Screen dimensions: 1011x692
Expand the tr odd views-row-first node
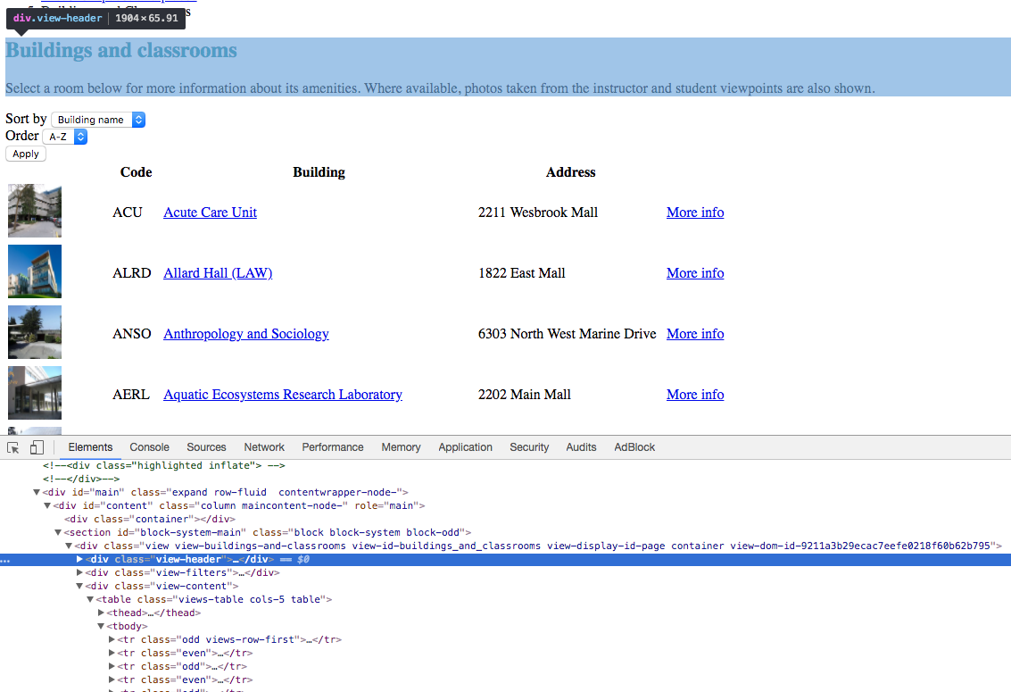[112, 639]
